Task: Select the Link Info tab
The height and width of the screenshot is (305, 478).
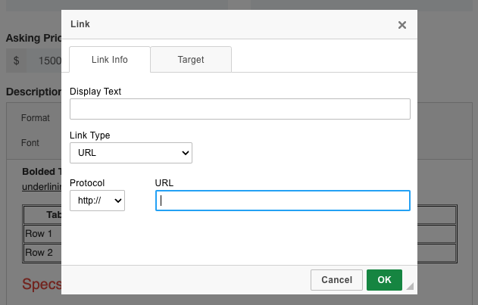Action: coord(110,60)
